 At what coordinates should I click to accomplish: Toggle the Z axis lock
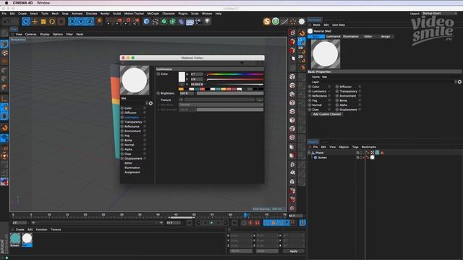pyautogui.click(x=90, y=22)
